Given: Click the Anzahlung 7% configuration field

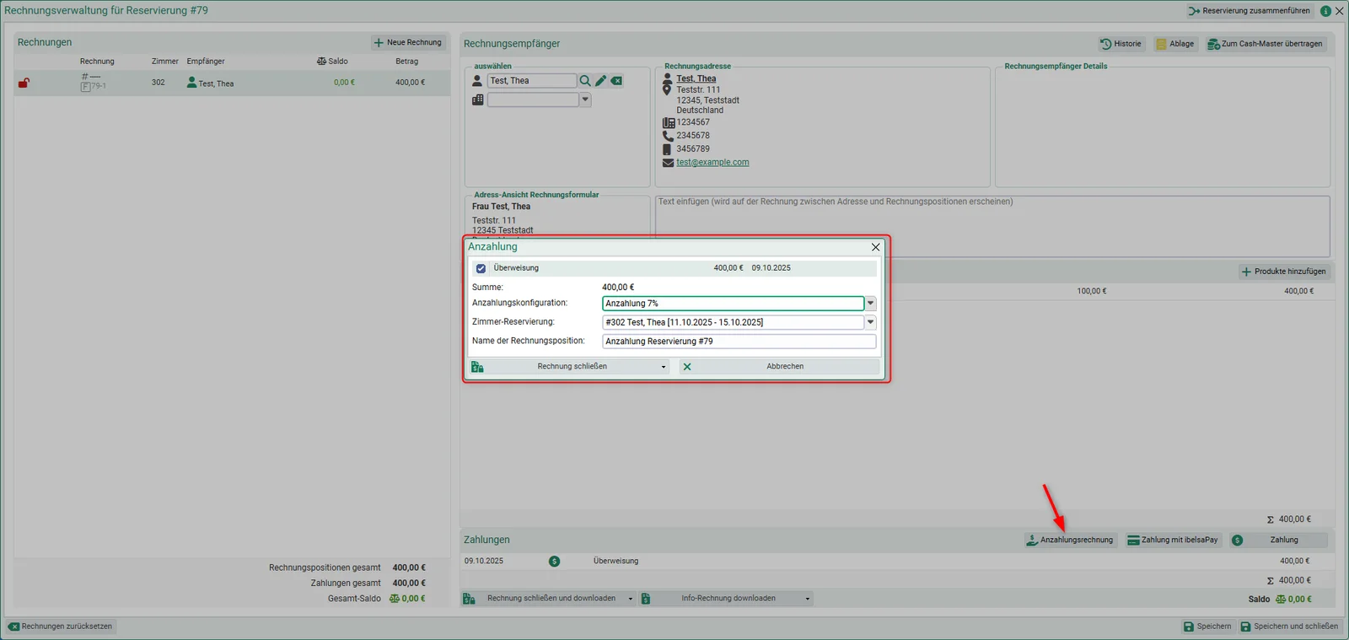Looking at the screenshot, I should [x=734, y=304].
